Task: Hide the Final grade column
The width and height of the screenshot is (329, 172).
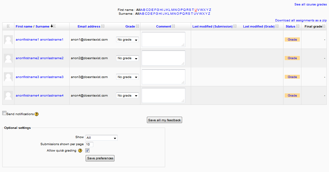Action: point(324,26)
